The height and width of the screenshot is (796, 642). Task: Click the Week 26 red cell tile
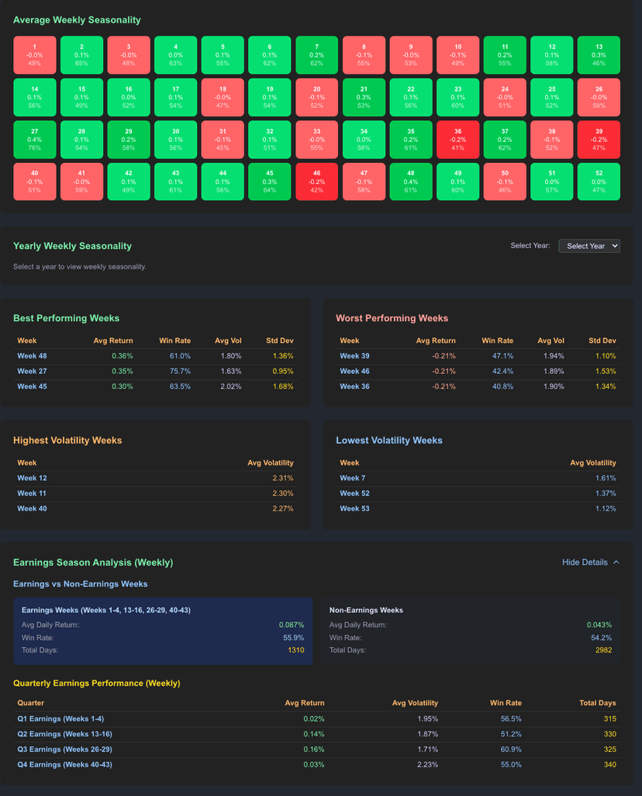[599, 97]
